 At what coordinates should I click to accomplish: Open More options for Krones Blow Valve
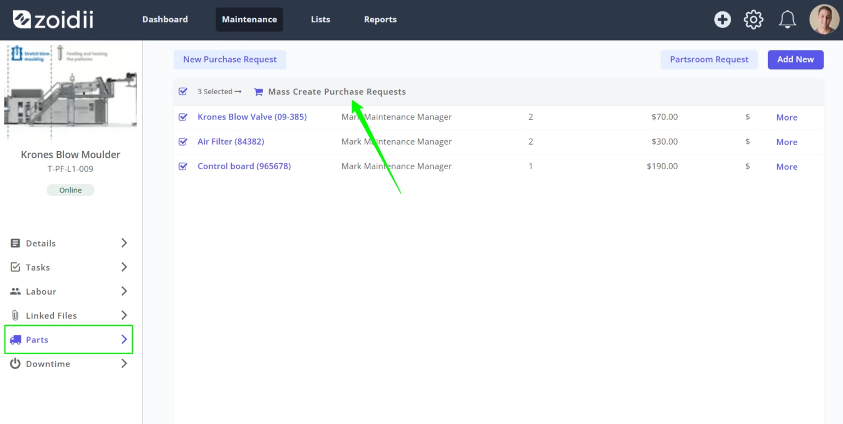pos(787,117)
